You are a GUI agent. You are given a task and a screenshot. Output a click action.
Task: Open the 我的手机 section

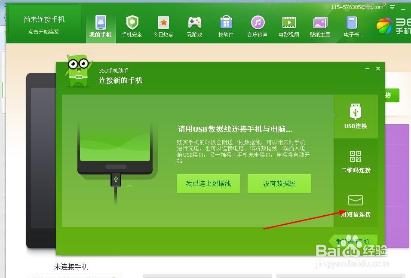pyautogui.click(x=100, y=25)
